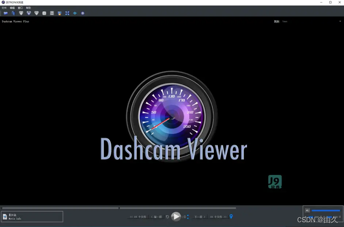Open the jump-to Time dropdown
The height and width of the screenshot is (227, 344).
tap(311, 21)
